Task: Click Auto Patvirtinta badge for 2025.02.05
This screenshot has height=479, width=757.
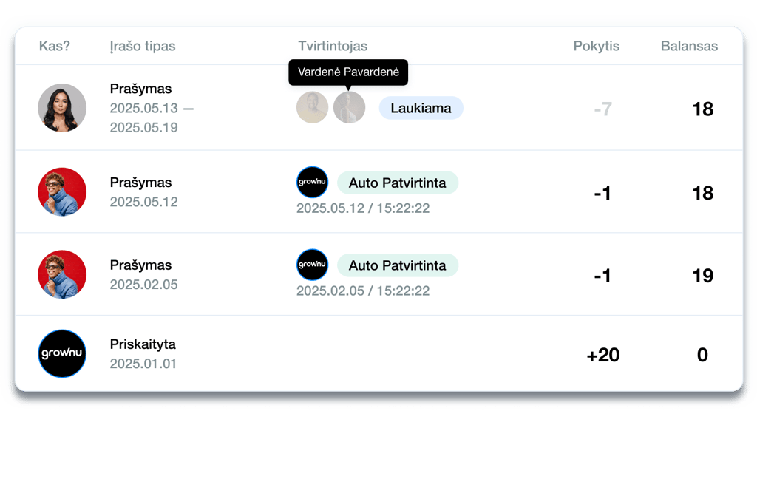Action: click(x=397, y=265)
